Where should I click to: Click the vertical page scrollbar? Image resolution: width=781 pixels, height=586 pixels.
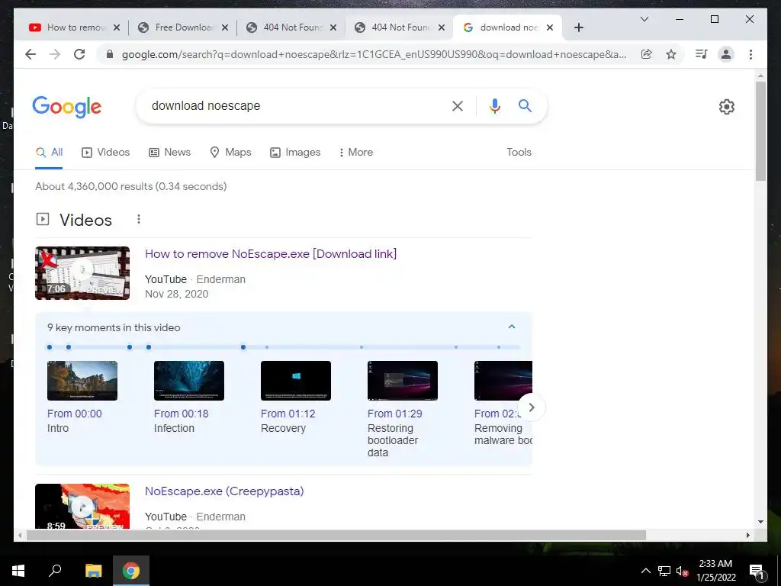click(x=760, y=131)
